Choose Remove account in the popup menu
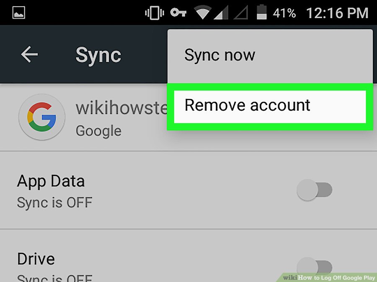 pos(270,107)
